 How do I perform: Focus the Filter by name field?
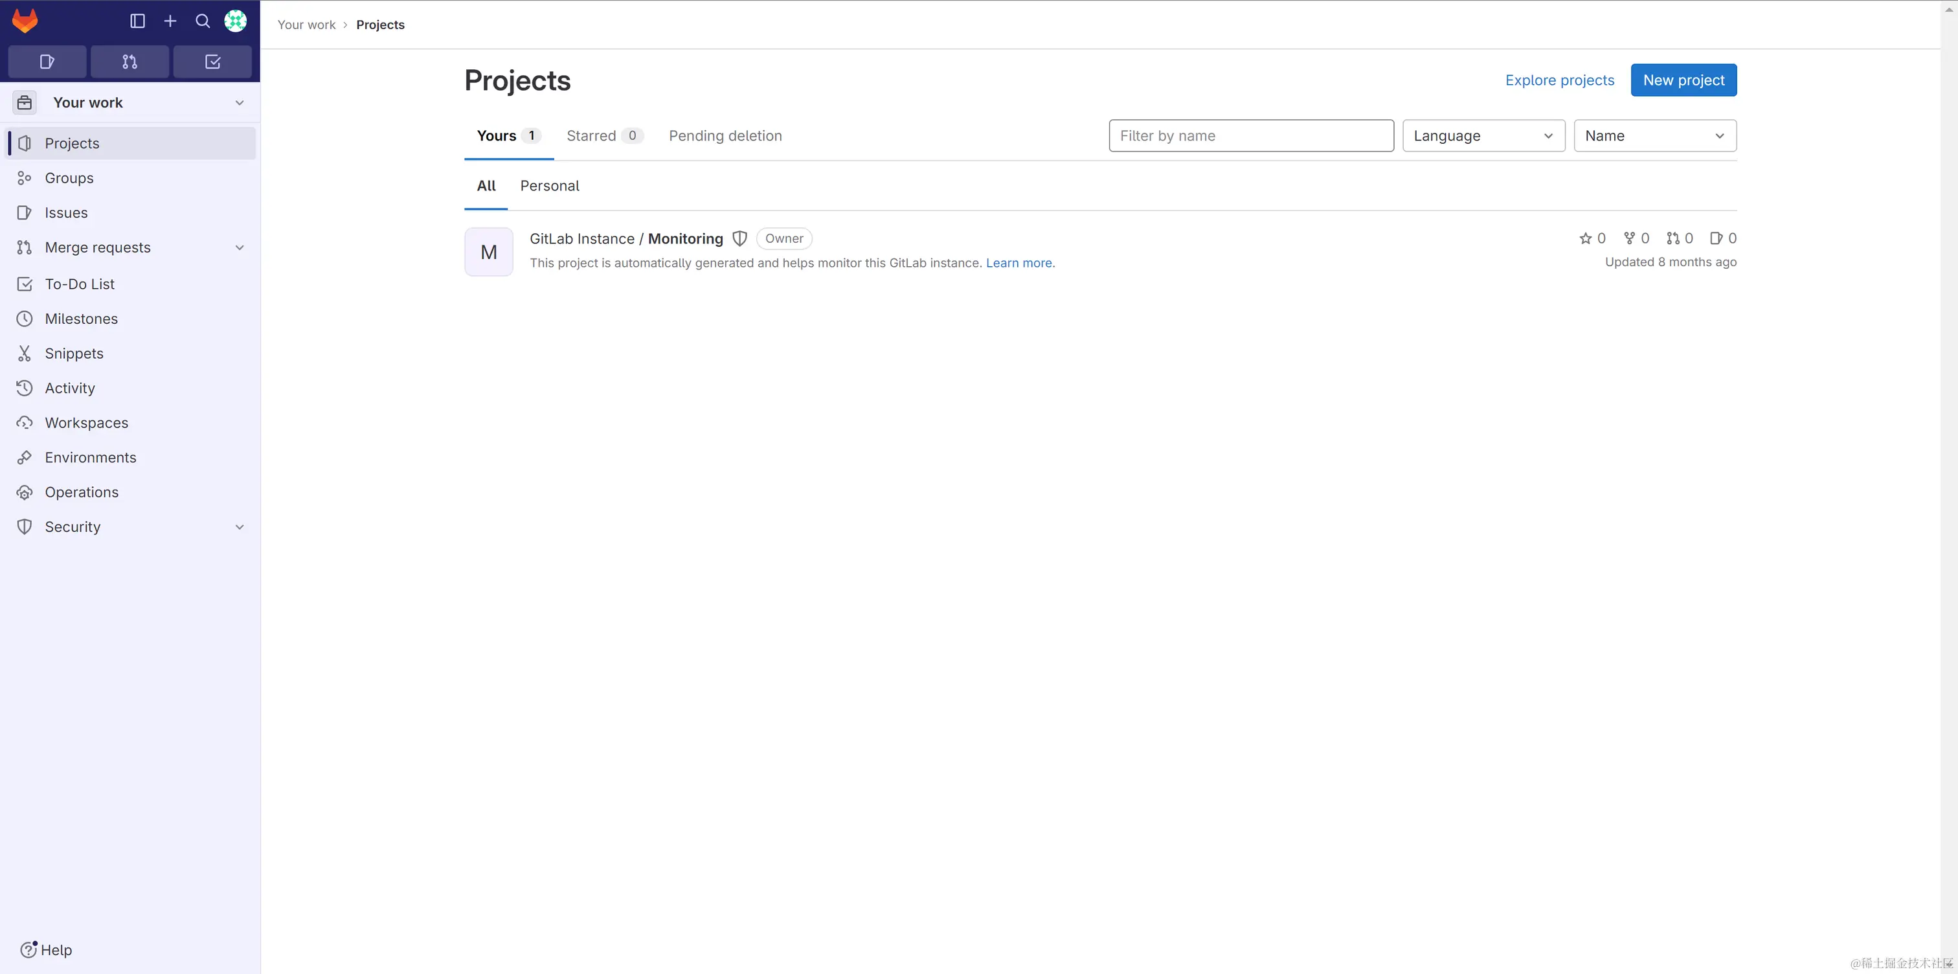1251,136
